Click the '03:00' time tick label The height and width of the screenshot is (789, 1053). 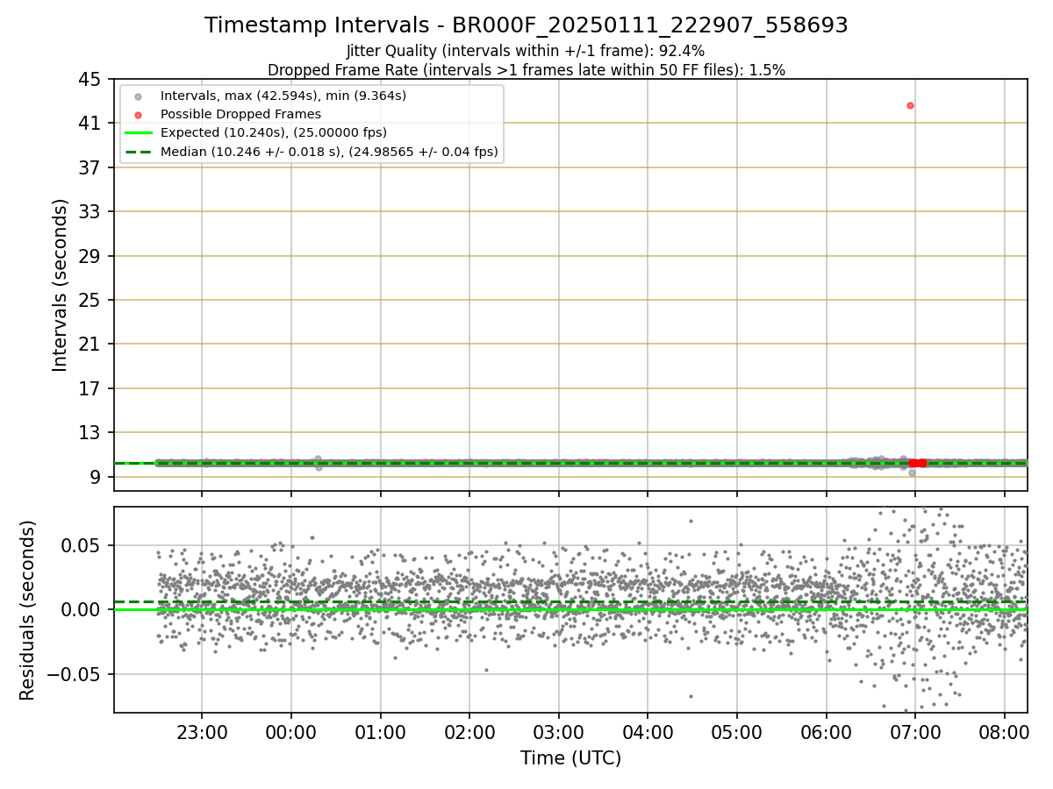558,732
